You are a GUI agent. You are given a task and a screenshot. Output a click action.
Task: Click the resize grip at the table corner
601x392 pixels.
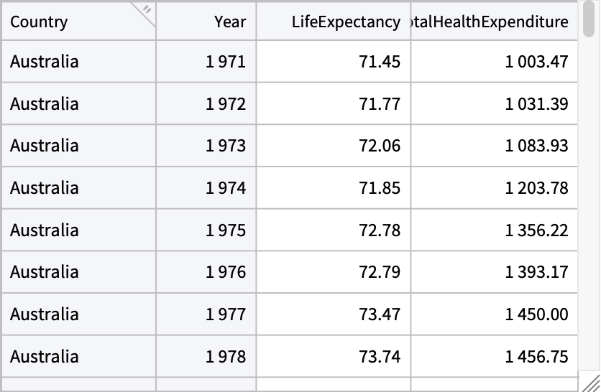coord(590,383)
